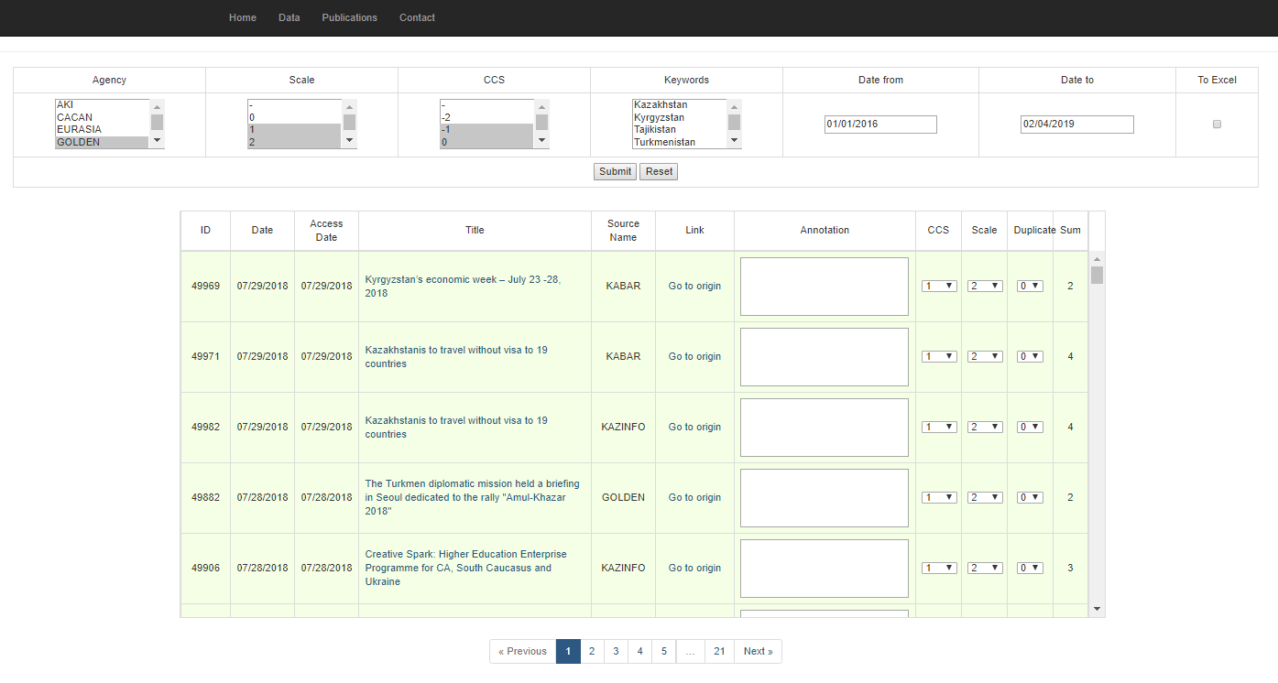Click the Reset button
The height and width of the screenshot is (683, 1278).
click(x=659, y=171)
